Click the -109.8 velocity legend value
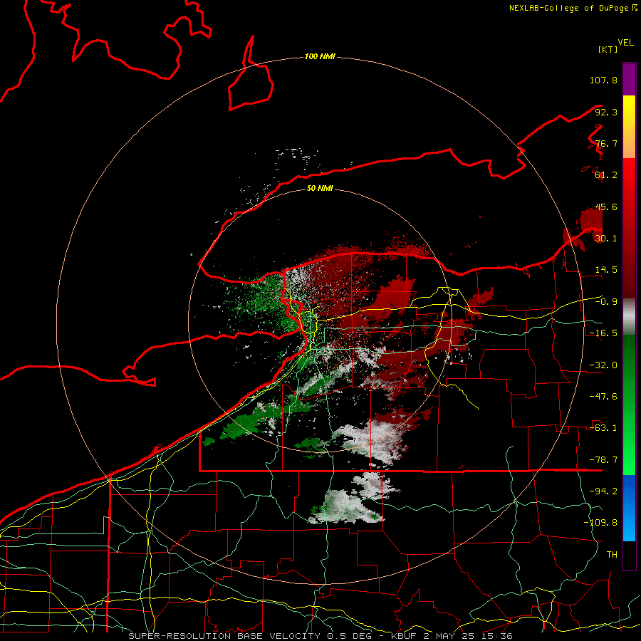Viewport: 641px width, 641px height. coord(600,523)
